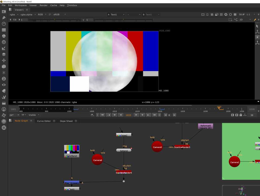Open the Filter nodes toolbar menu
This screenshot has height=196, width=260.
pyautogui.click(x=4, y=42)
